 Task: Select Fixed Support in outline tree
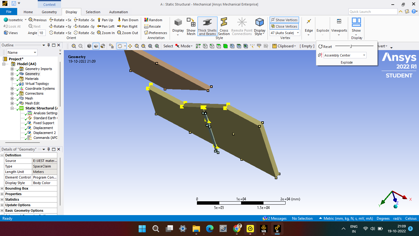[x=44, y=123]
